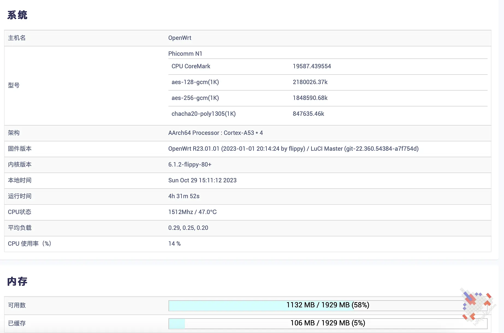Click the 已缓存 memory progress bar
This screenshot has height=333, width=504.
pyautogui.click(x=328, y=323)
